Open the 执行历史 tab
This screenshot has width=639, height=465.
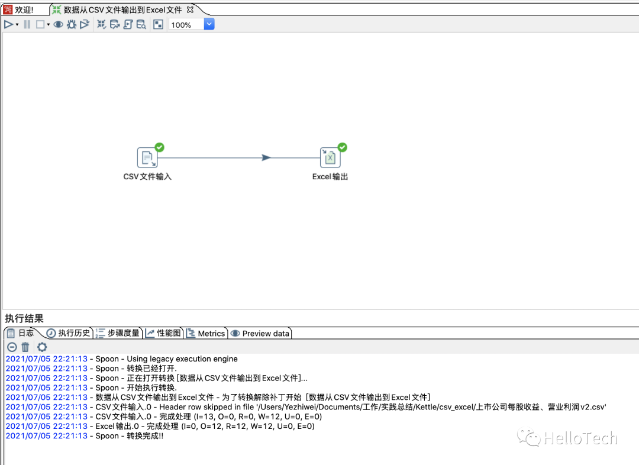click(69, 333)
